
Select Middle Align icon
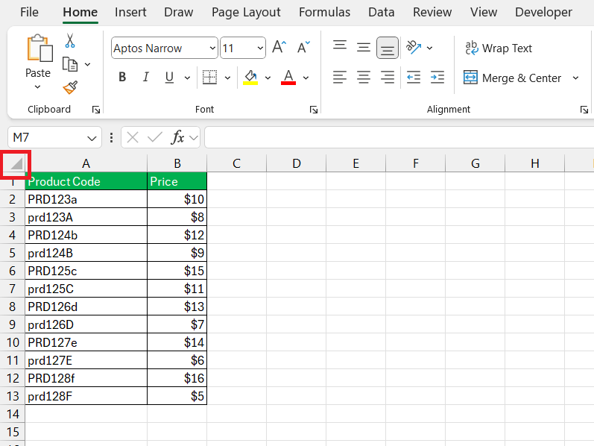tap(364, 48)
